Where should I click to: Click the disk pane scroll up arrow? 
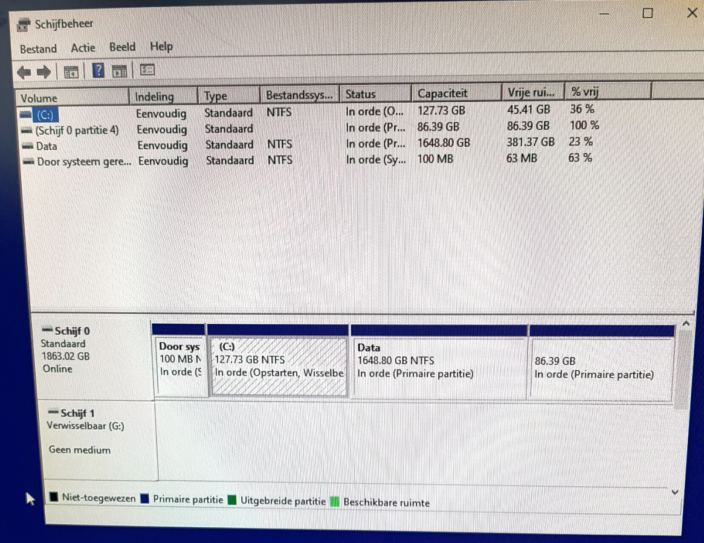[x=686, y=324]
